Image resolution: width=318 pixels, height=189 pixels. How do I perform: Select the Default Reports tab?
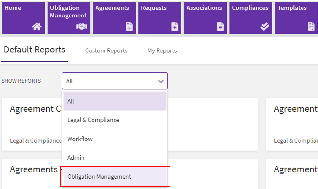(x=34, y=50)
